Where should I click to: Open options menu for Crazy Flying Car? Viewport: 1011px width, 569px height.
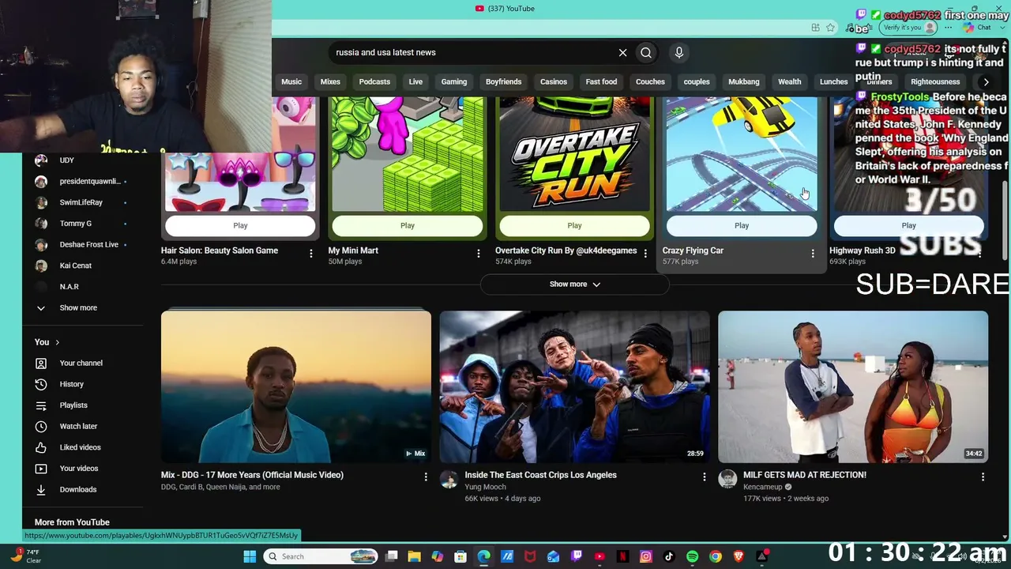(813, 254)
